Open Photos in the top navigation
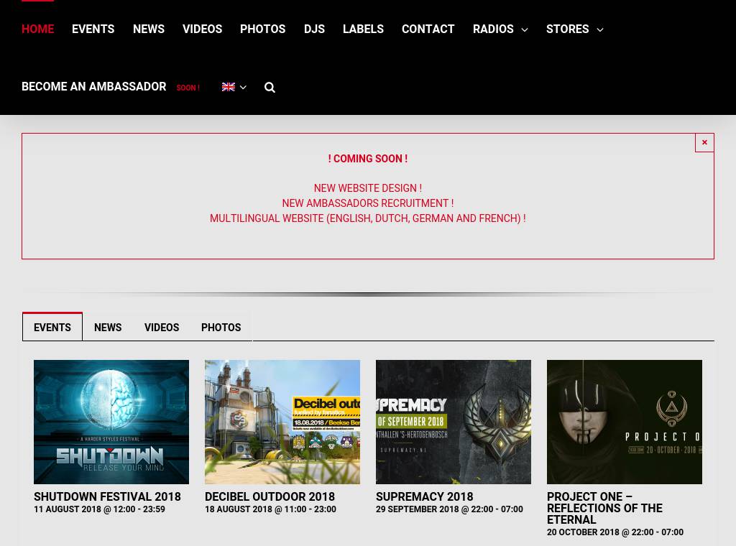This screenshot has height=546, width=736. [263, 29]
